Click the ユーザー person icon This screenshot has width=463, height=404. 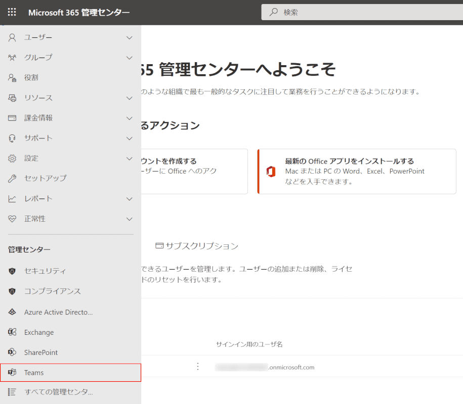pyautogui.click(x=12, y=37)
